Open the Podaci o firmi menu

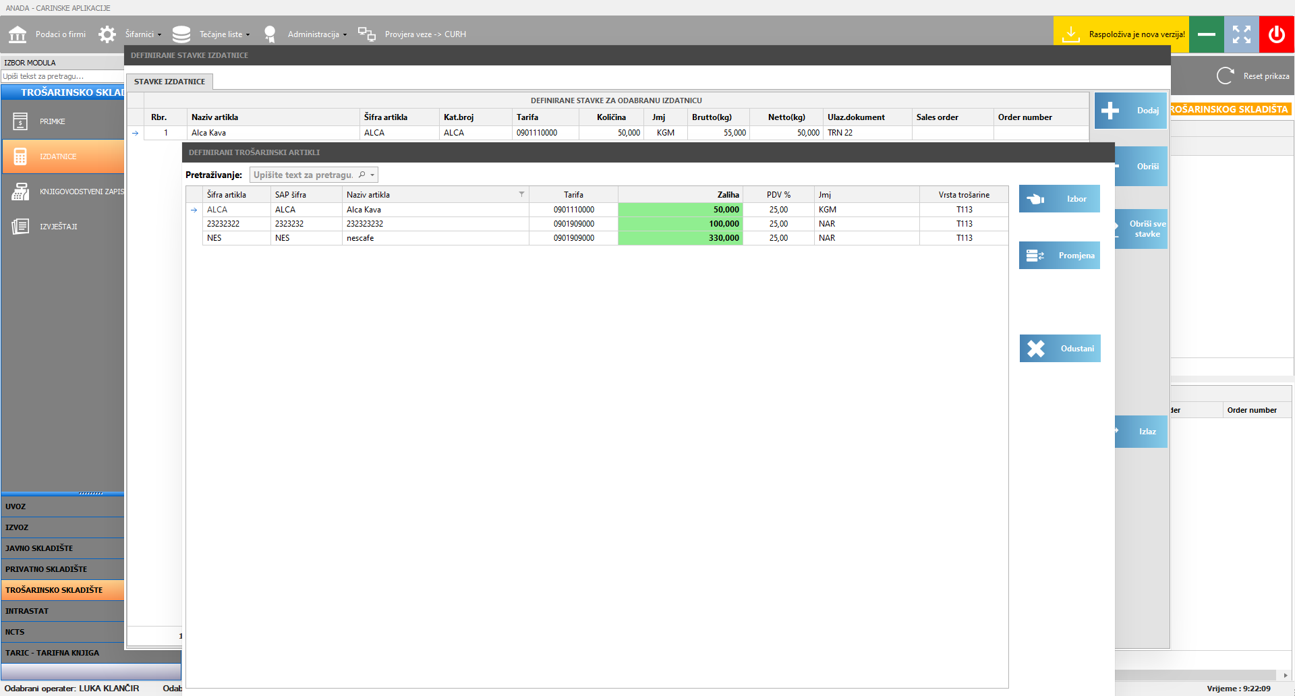(61, 34)
